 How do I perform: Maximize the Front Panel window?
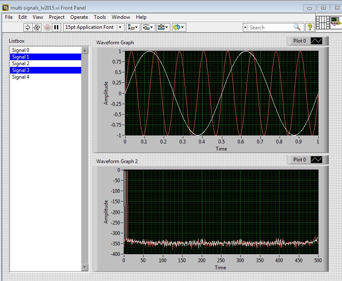(x=323, y=8)
